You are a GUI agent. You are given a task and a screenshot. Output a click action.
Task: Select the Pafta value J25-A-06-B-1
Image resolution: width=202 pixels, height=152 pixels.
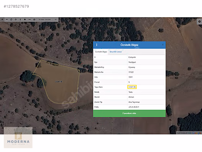pyautogui.click(x=134, y=107)
